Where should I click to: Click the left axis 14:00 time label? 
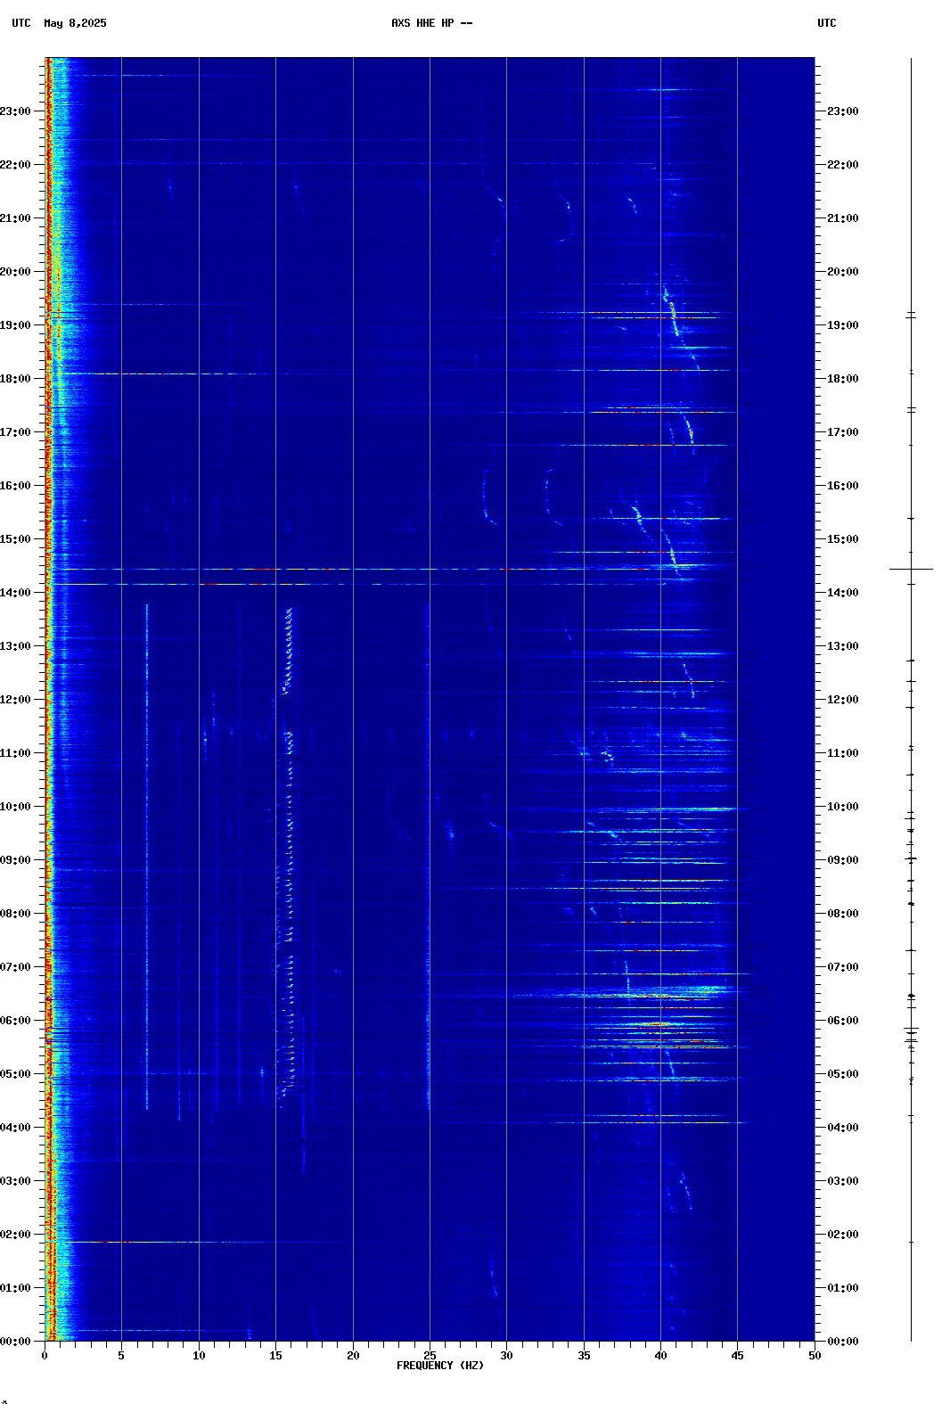(x=15, y=593)
